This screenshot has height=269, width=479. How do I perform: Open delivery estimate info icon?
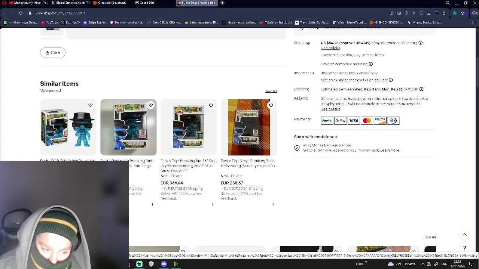point(421,89)
